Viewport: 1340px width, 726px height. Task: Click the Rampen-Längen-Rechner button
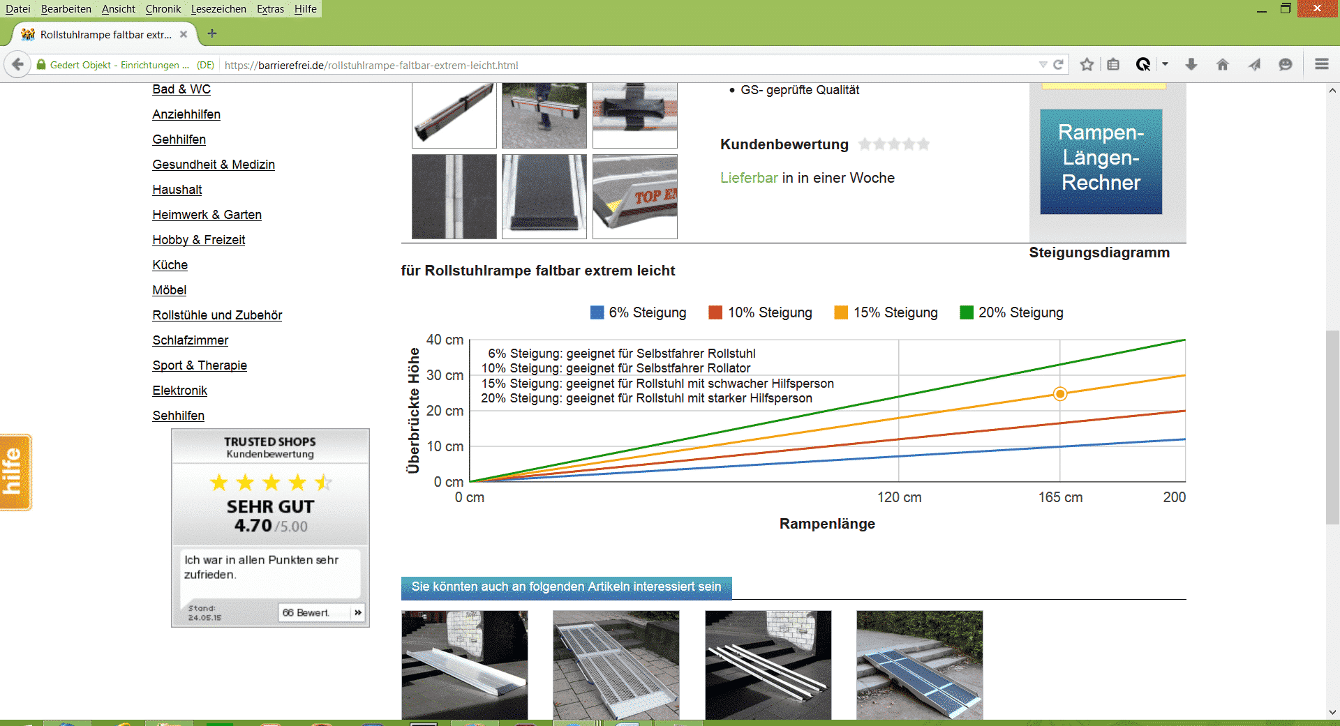(1101, 161)
